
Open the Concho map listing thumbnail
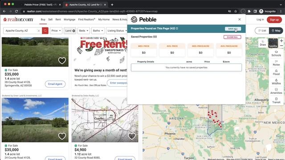[x=105, y=120]
